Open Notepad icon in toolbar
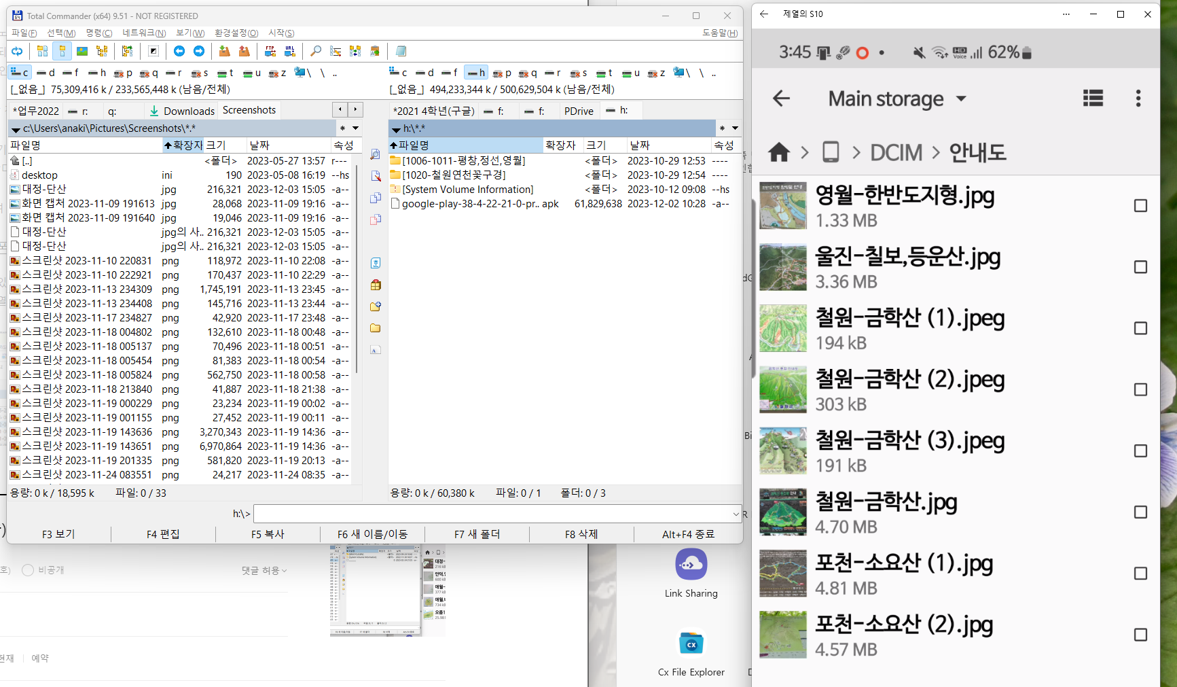Viewport: 1177px width, 687px height. tap(401, 51)
